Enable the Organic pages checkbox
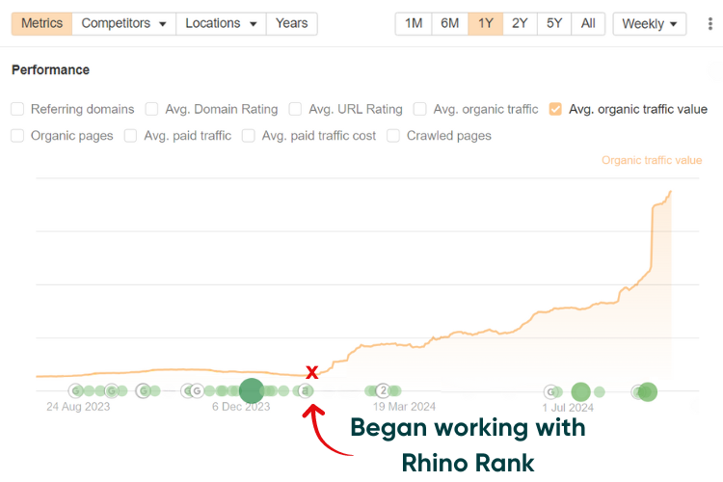The height and width of the screenshot is (482, 723). (x=17, y=136)
